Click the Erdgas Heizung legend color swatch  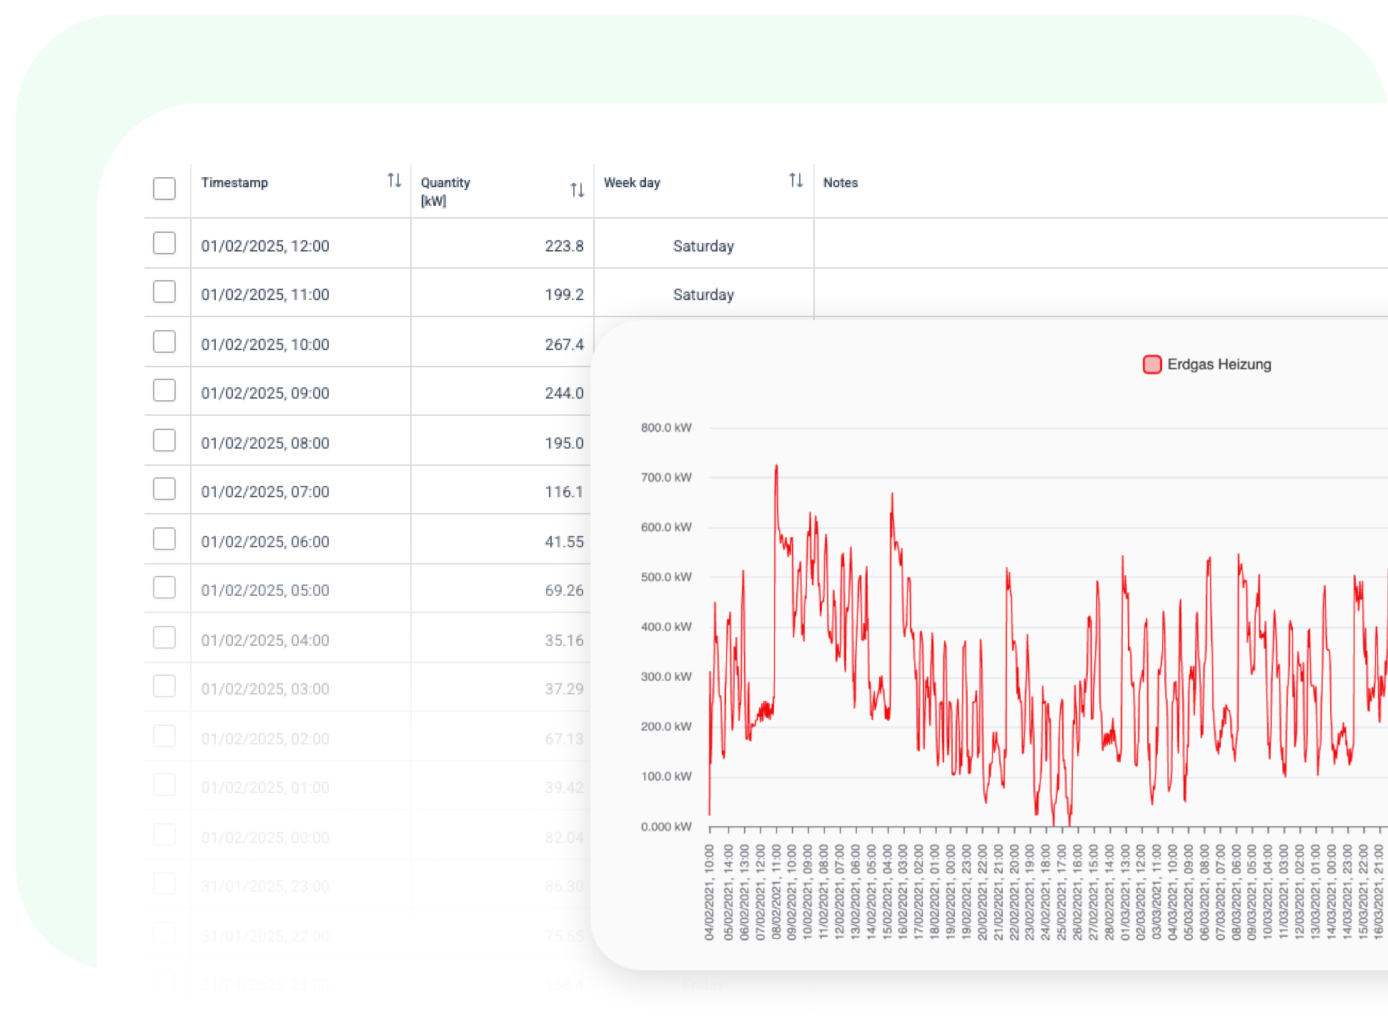point(1151,365)
